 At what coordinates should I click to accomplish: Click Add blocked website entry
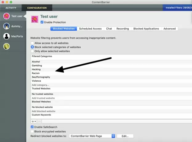click(44, 111)
